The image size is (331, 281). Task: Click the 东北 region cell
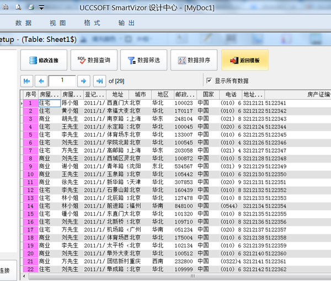point(163,166)
